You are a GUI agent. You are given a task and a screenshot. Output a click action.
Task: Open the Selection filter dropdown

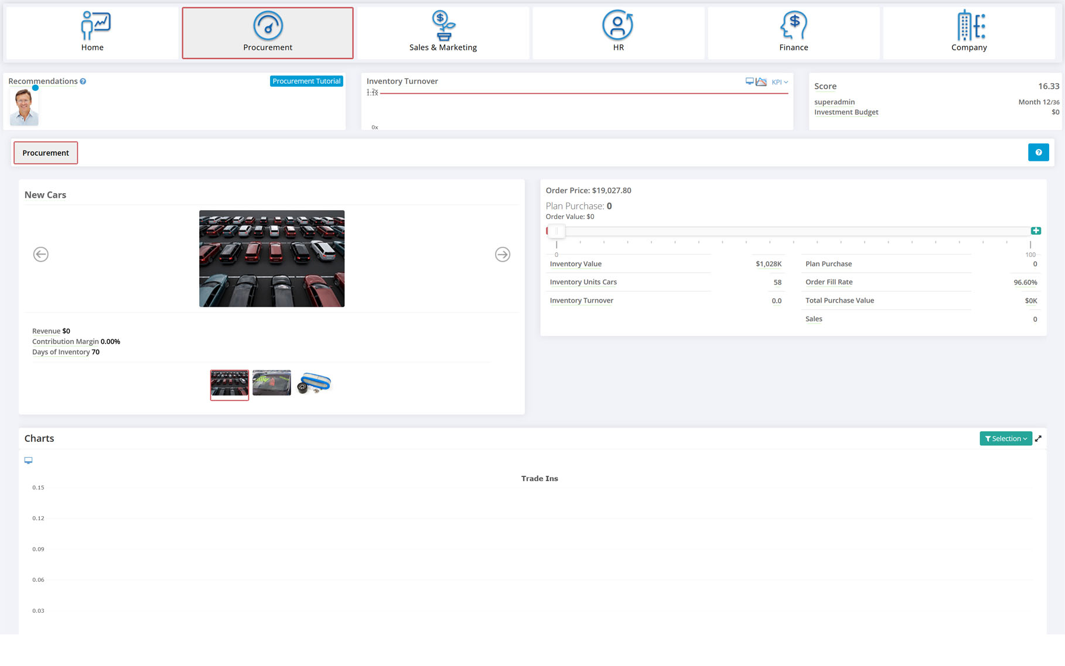(x=1005, y=439)
